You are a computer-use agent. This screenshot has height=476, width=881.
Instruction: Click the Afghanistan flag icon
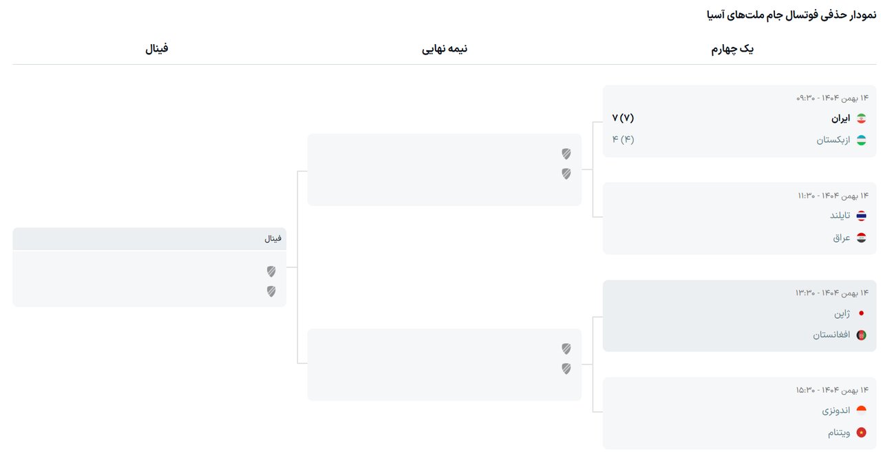[x=861, y=335]
